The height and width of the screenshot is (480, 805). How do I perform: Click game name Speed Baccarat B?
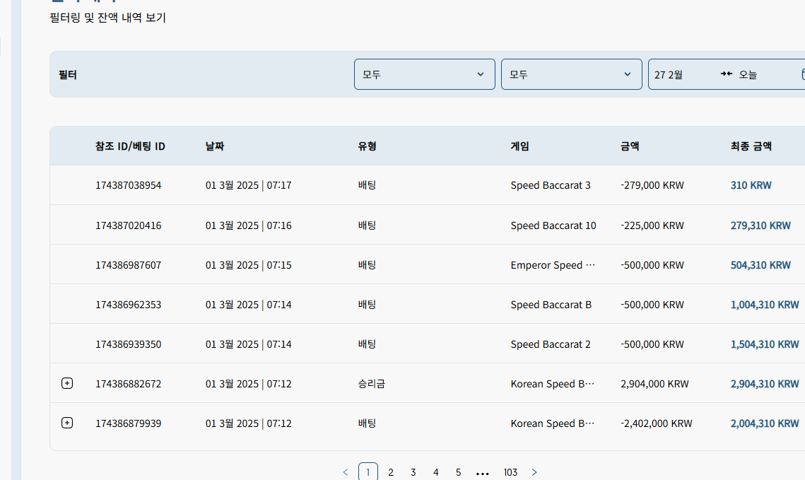551,305
